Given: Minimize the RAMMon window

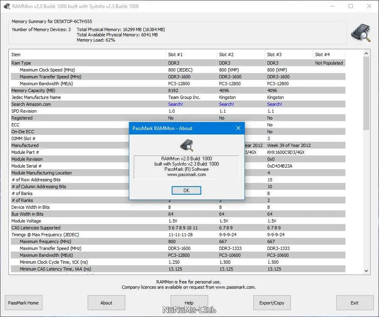Looking at the screenshot, I should click(333, 6).
